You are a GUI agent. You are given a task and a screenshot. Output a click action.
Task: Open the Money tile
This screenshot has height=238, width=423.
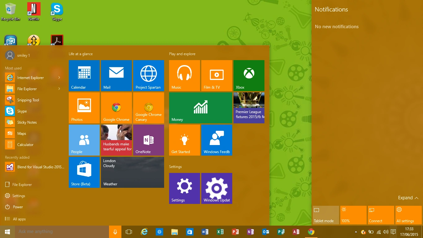tap(201, 108)
